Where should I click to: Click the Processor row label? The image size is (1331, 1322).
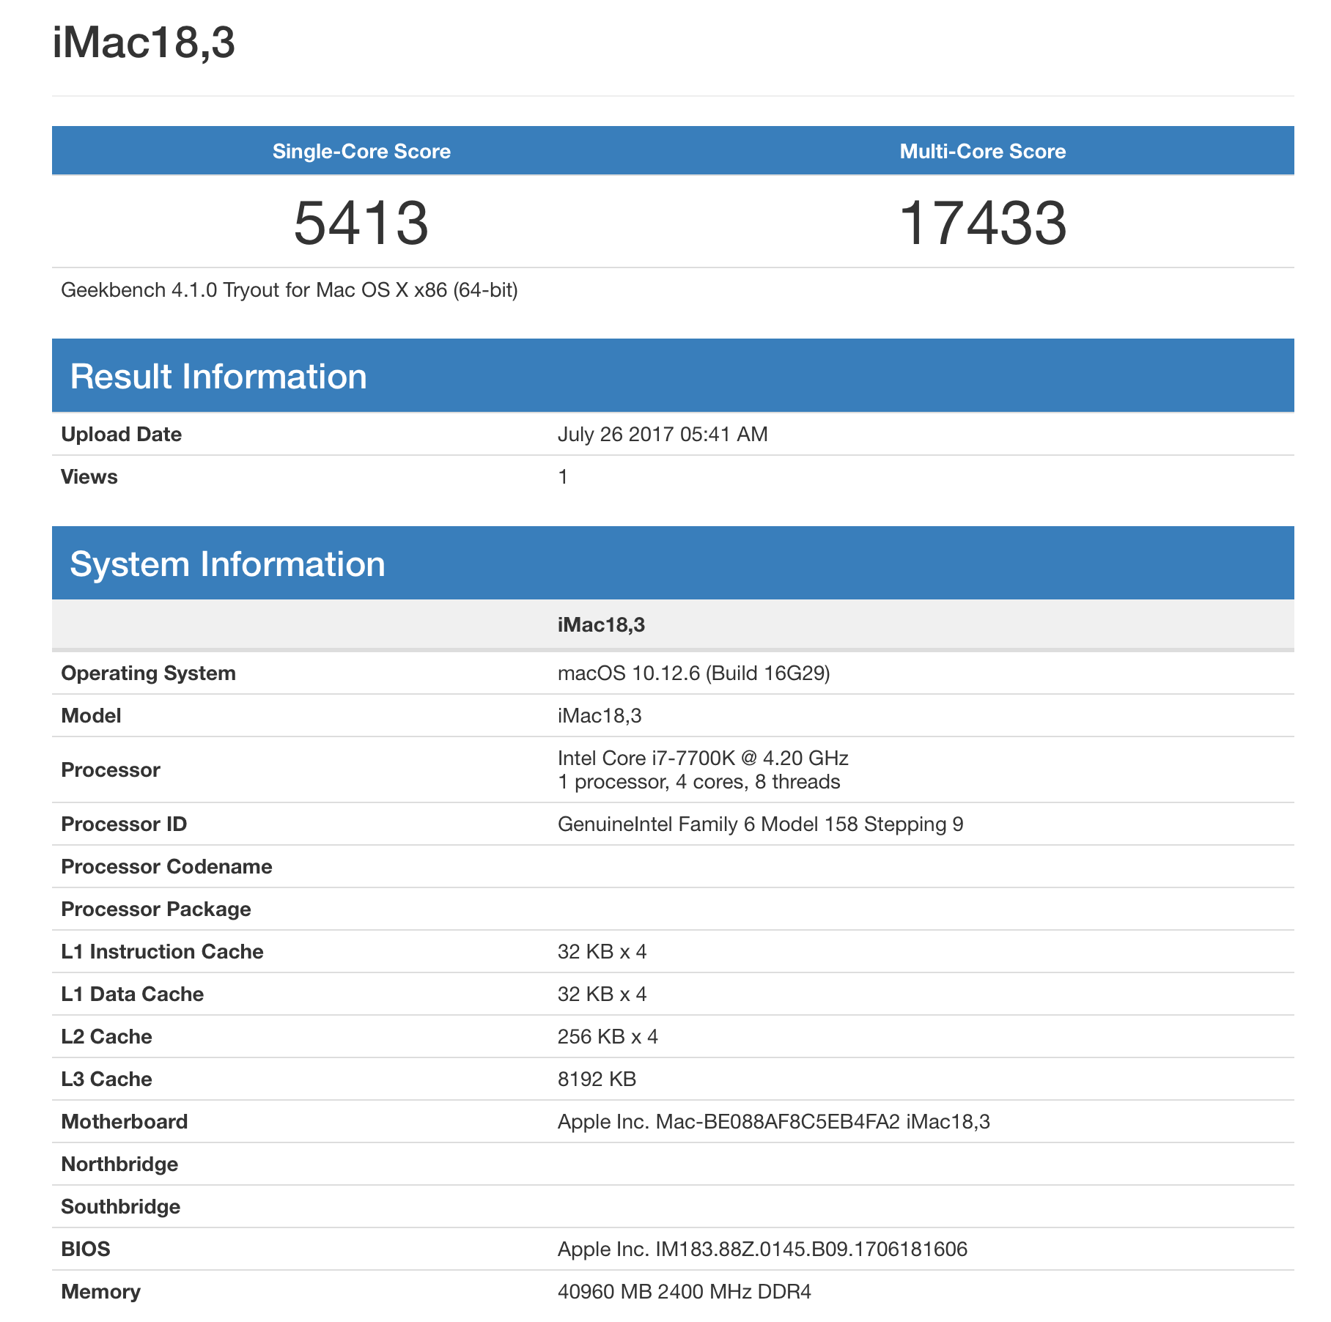[111, 769]
